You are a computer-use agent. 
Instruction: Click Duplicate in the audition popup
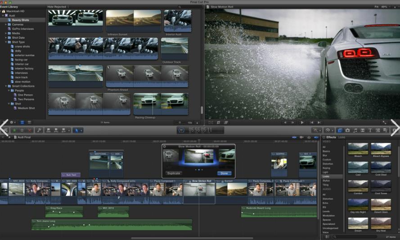click(x=174, y=173)
